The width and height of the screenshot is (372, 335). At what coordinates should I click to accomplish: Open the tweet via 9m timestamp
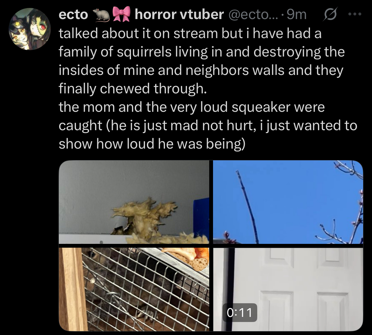click(x=297, y=15)
